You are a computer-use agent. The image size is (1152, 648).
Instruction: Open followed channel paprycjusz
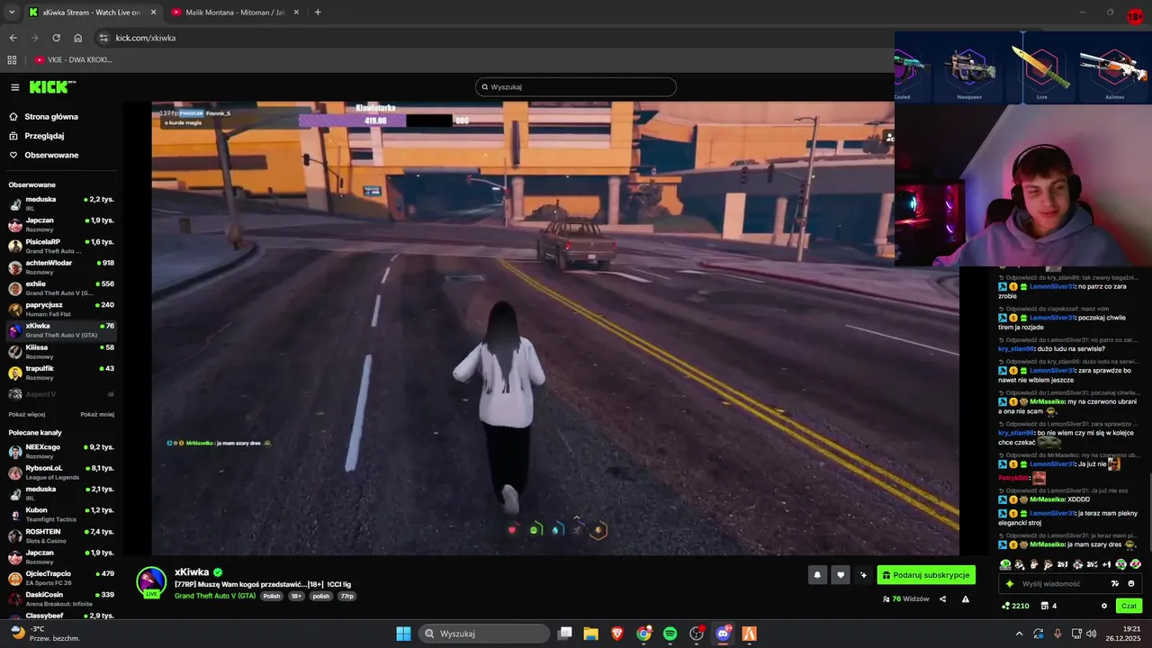click(61, 309)
